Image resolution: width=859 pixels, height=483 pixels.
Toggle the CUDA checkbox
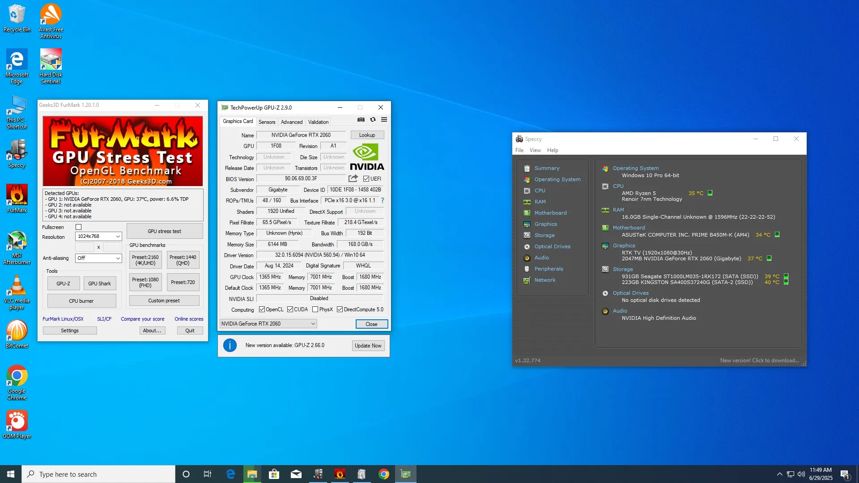(x=290, y=309)
